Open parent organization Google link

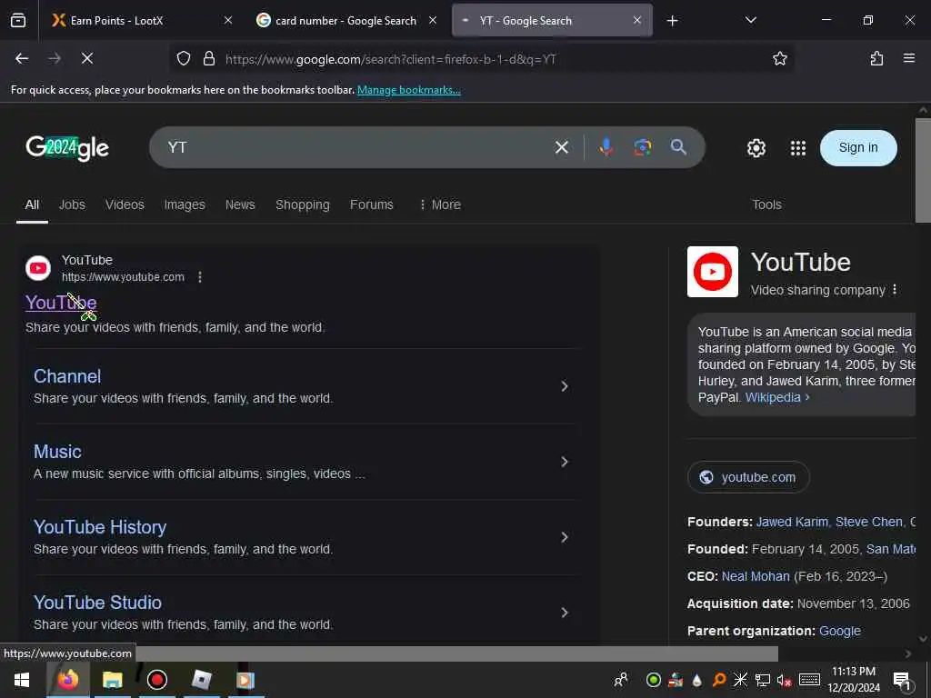coord(839,631)
